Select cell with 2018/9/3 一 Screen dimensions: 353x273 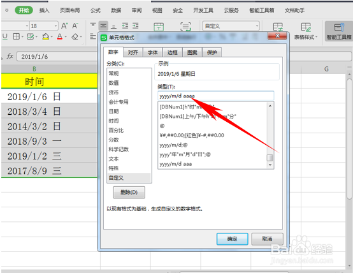click(49, 141)
